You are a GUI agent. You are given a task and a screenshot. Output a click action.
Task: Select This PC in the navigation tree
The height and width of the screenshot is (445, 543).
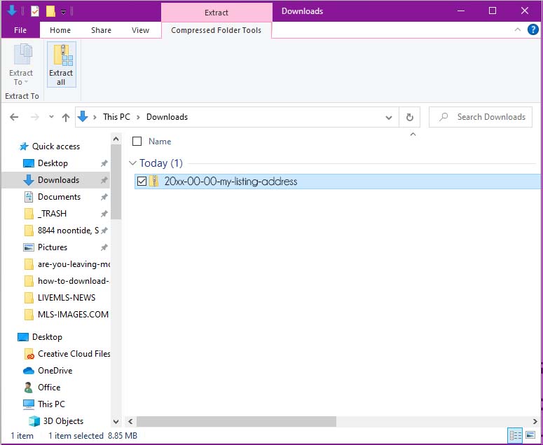click(x=51, y=404)
